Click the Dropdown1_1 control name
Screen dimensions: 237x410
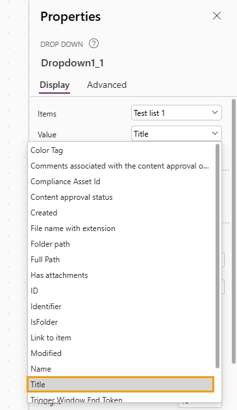tap(72, 63)
